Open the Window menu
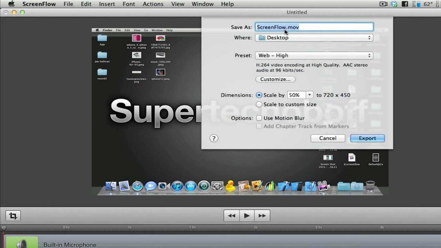The width and height of the screenshot is (441, 248). pos(203,4)
